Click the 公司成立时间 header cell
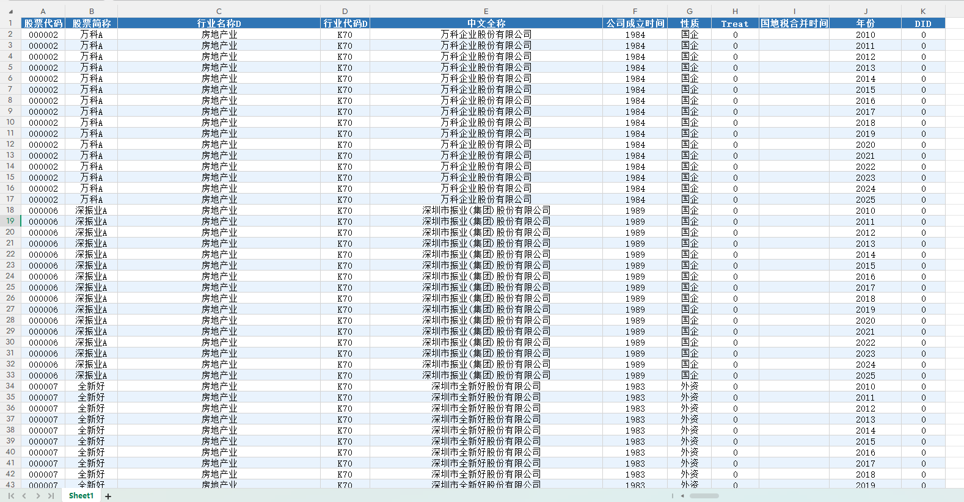Image resolution: width=964 pixels, height=502 pixels. click(635, 23)
